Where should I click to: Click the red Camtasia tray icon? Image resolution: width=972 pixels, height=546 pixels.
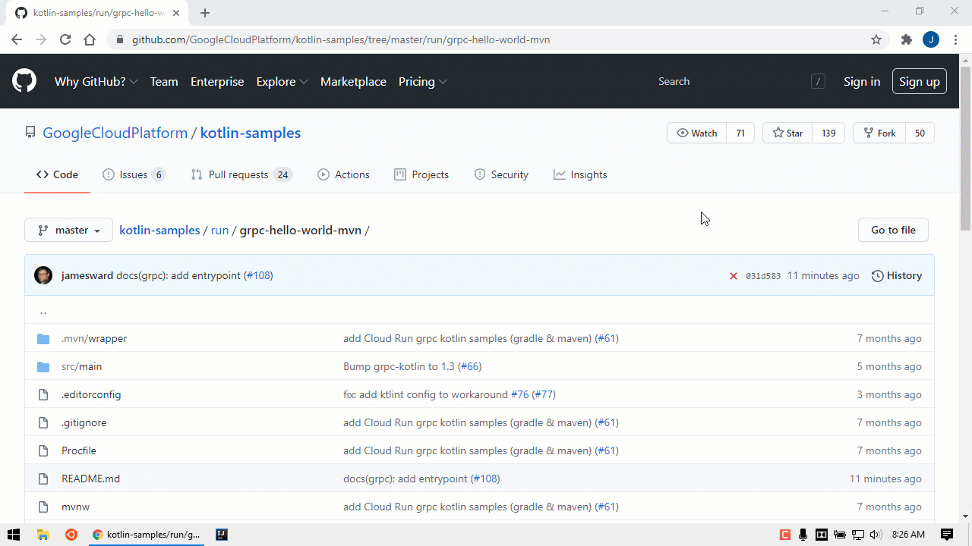[786, 535]
